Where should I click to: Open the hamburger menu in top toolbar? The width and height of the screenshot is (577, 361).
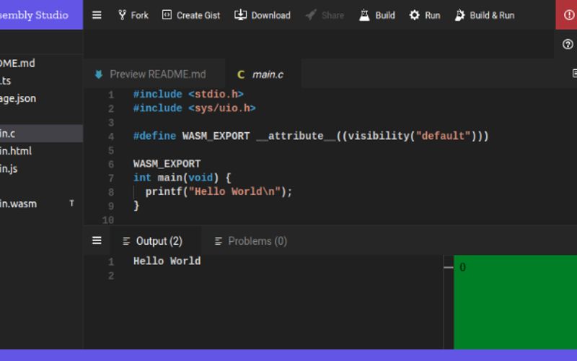(x=97, y=15)
